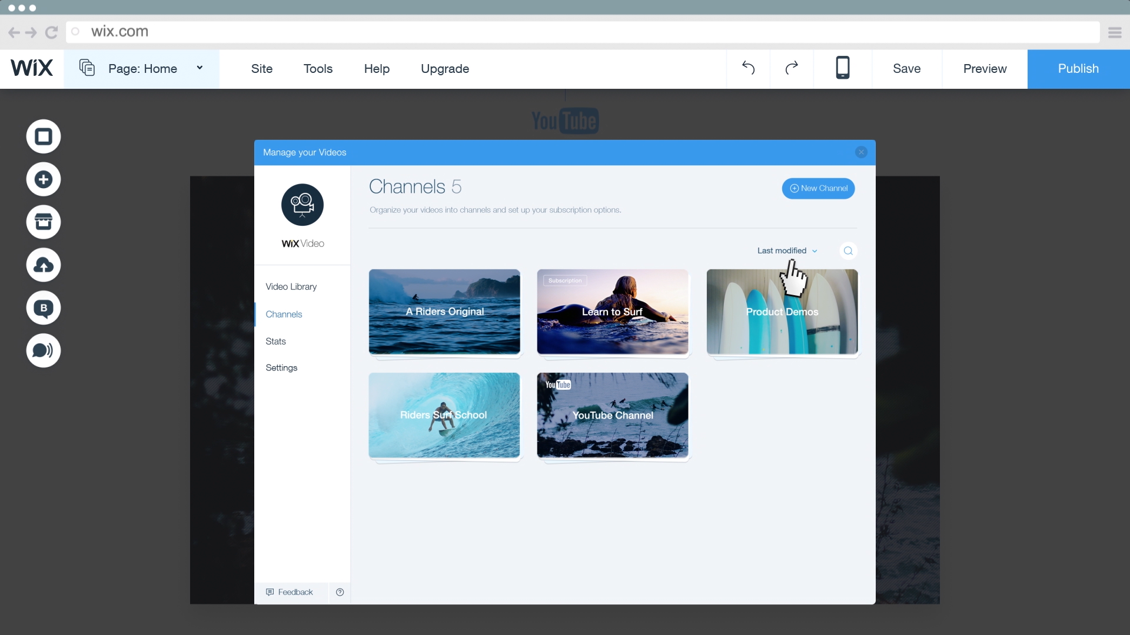Open the blog manager B icon

(44, 308)
